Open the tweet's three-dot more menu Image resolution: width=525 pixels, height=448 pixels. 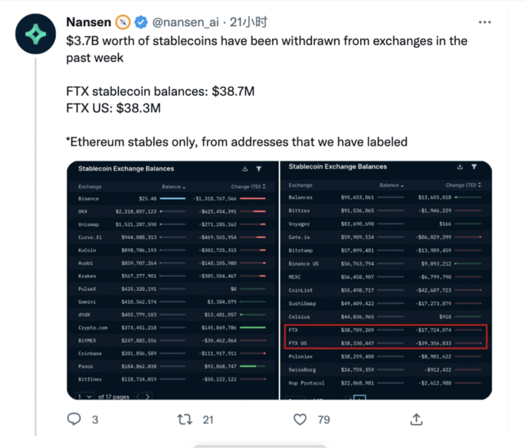tap(485, 23)
